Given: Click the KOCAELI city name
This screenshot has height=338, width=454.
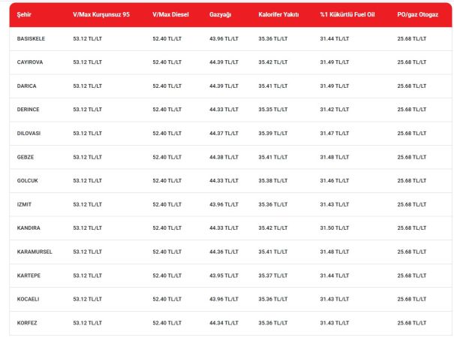Looking at the screenshot, I should pyautogui.click(x=28, y=299).
